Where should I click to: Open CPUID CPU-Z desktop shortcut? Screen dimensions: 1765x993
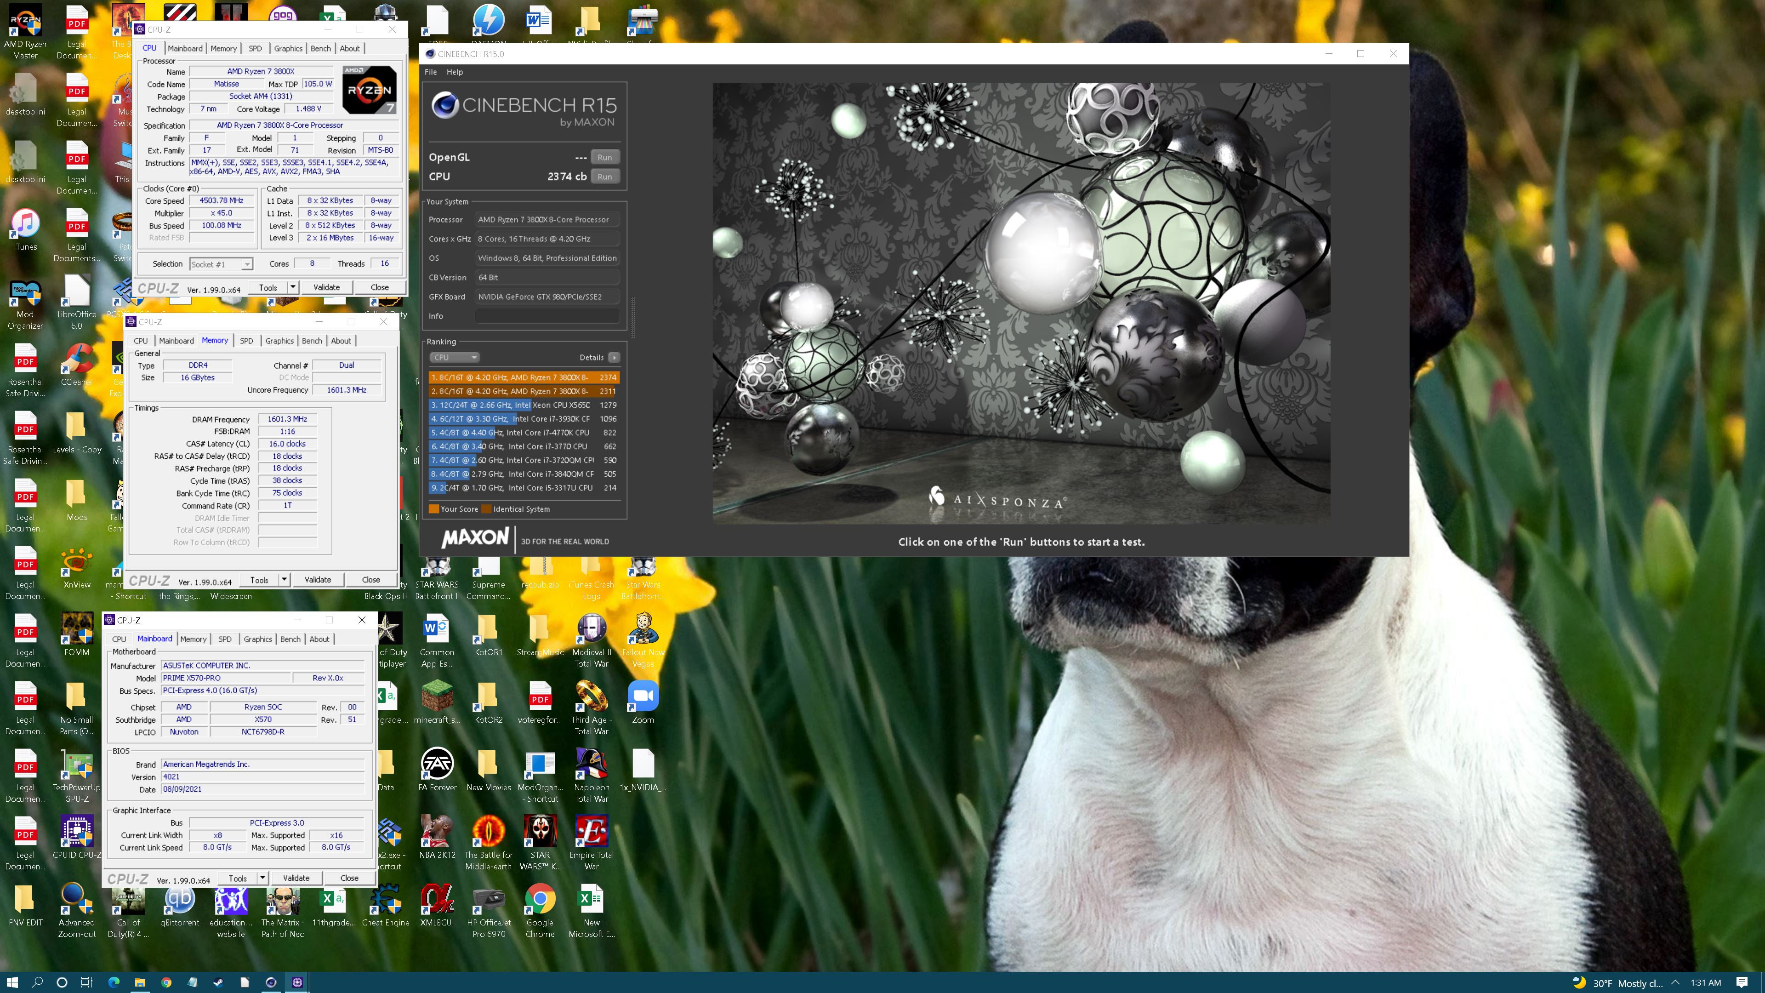pos(77,838)
